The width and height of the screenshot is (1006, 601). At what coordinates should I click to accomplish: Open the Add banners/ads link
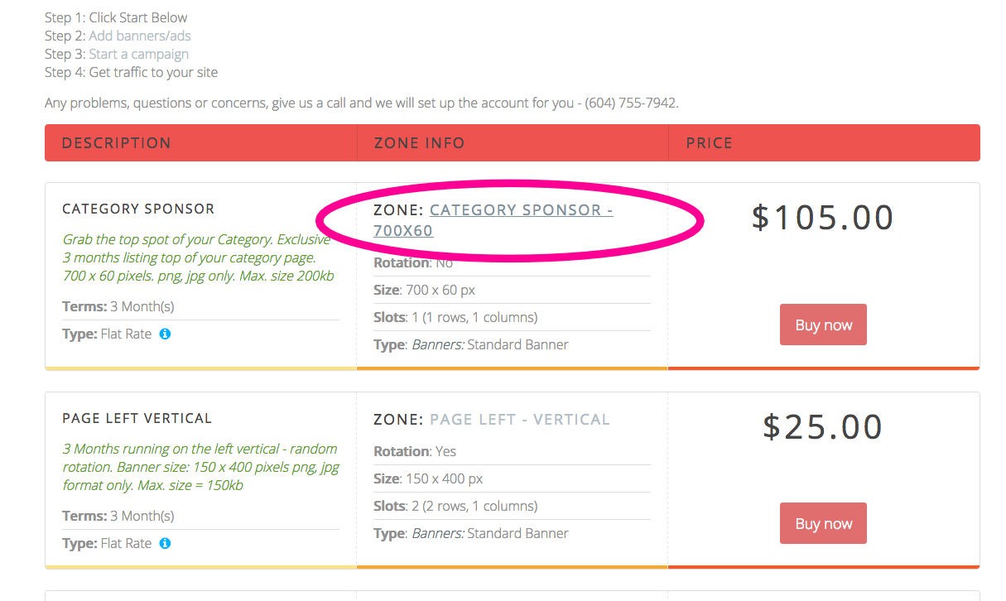click(140, 36)
